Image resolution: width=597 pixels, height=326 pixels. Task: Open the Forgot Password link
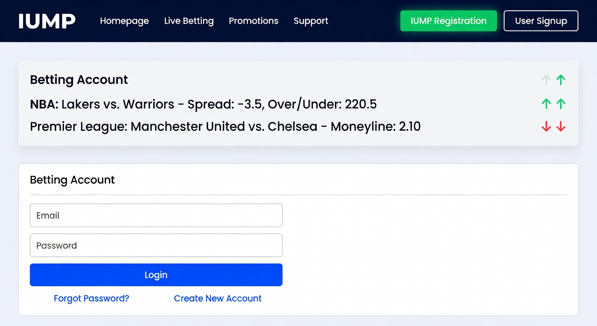[x=91, y=298]
